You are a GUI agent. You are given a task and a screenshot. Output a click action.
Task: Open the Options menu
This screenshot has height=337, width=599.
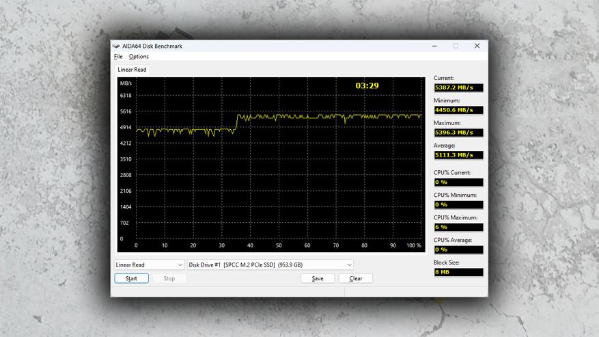click(139, 56)
